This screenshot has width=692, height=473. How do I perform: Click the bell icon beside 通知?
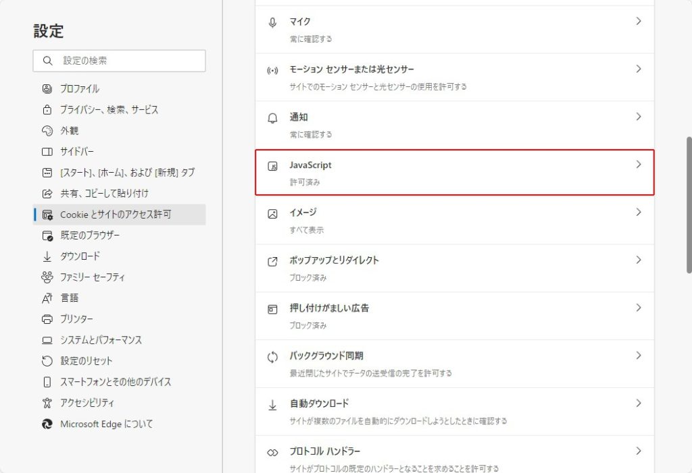(273, 118)
